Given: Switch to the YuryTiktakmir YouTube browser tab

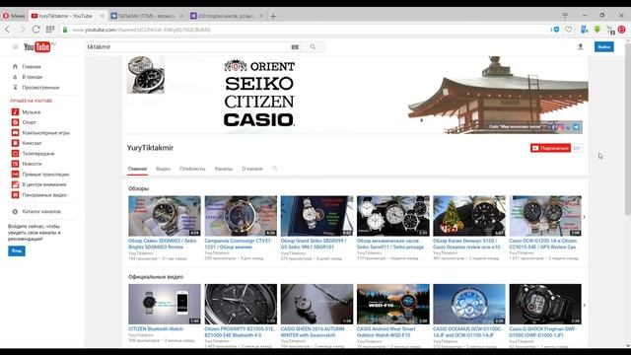Looking at the screenshot, I should pyautogui.click(x=67, y=16).
